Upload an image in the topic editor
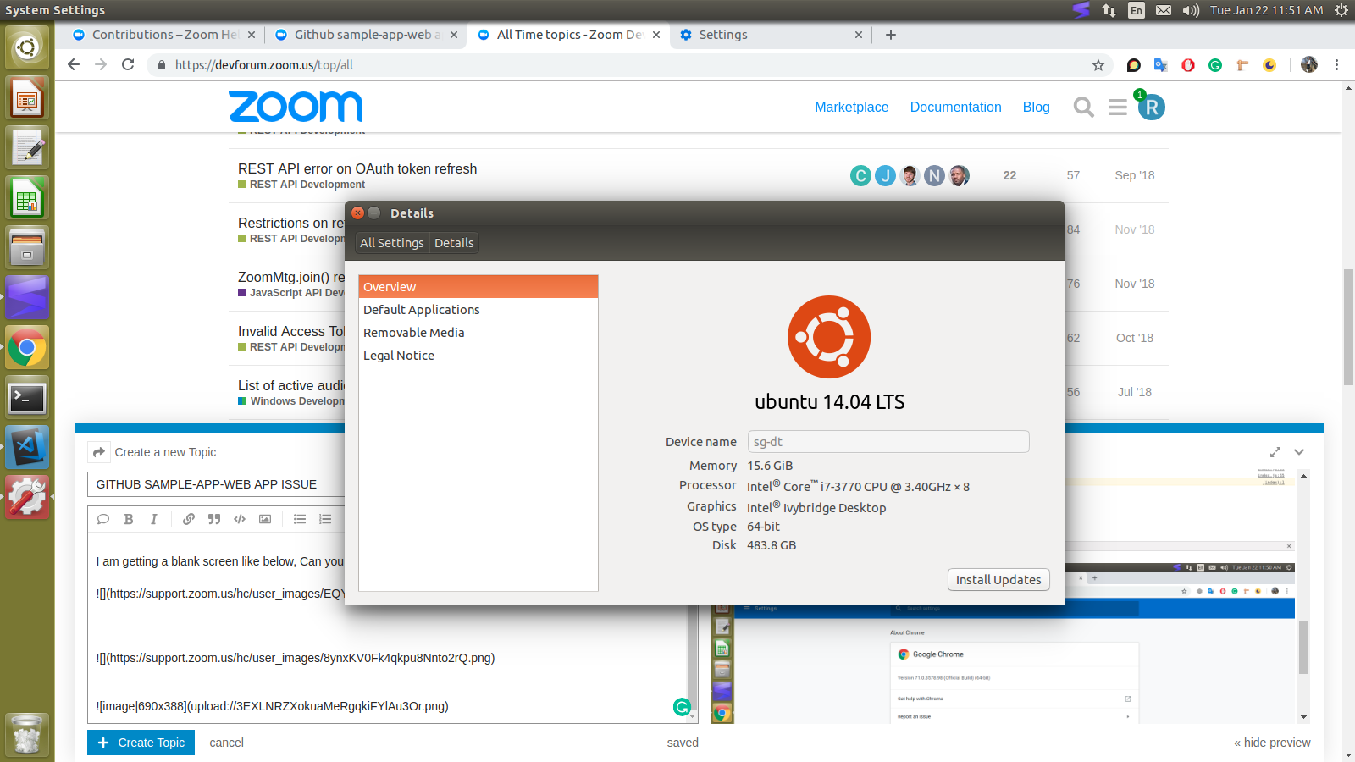The width and height of the screenshot is (1355, 762). (265, 519)
